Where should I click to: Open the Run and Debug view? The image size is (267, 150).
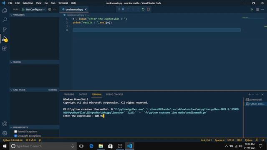pos(5,39)
